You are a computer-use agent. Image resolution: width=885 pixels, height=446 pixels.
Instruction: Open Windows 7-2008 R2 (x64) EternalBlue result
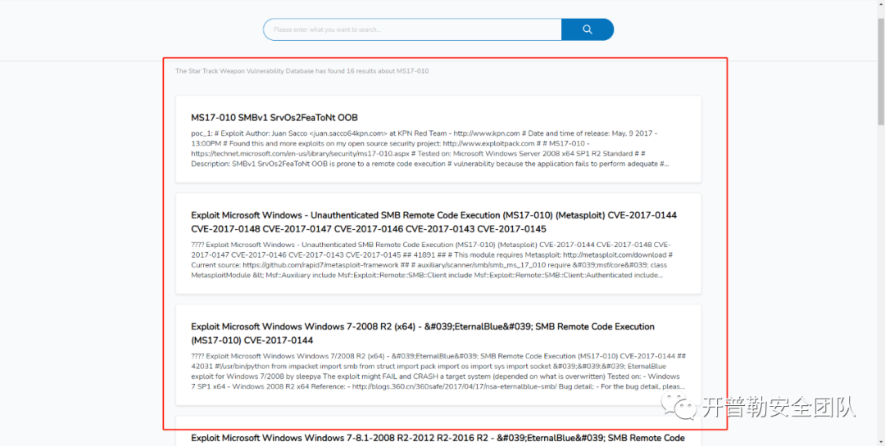pyautogui.click(x=423, y=333)
